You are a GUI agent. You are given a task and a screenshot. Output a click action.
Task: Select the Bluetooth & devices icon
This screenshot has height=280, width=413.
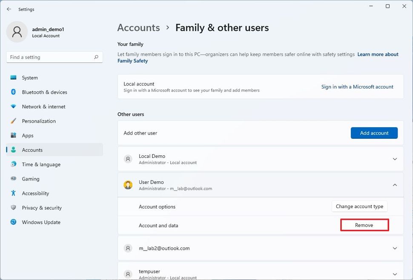(x=14, y=92)
